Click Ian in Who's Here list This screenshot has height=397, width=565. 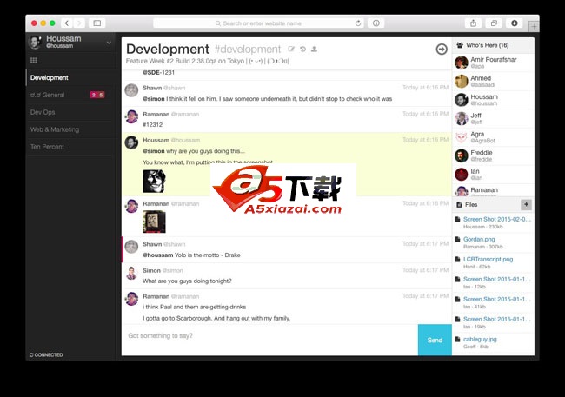pyautogui.click(x=493, y=175)
